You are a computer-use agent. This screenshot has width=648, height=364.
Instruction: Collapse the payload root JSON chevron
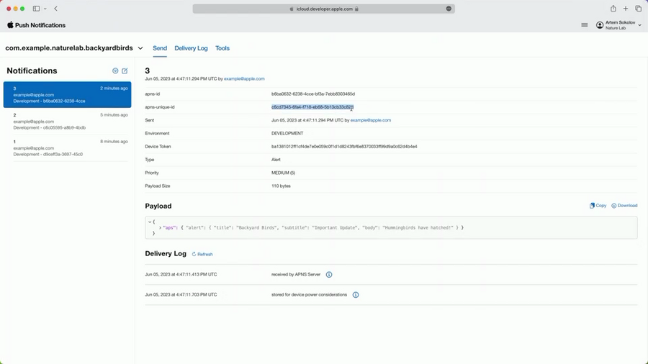pyautogui.click(x=150, y=222)
